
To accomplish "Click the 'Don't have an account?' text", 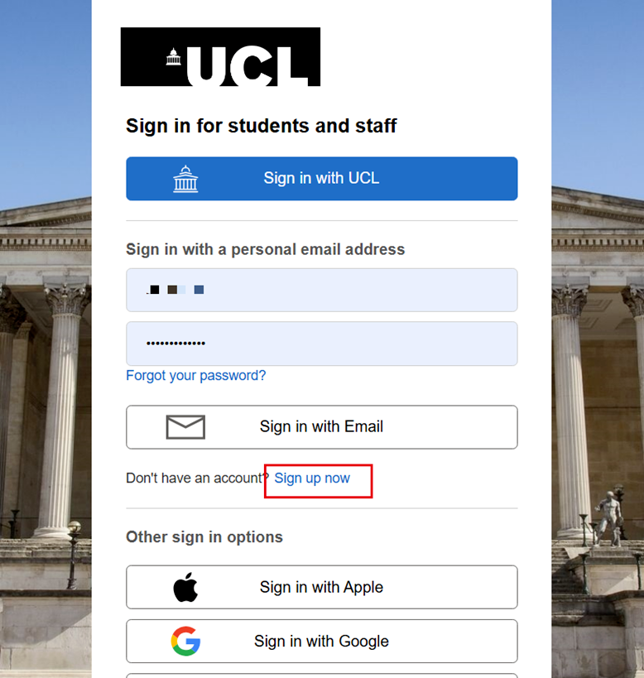I will pos(195,478).
